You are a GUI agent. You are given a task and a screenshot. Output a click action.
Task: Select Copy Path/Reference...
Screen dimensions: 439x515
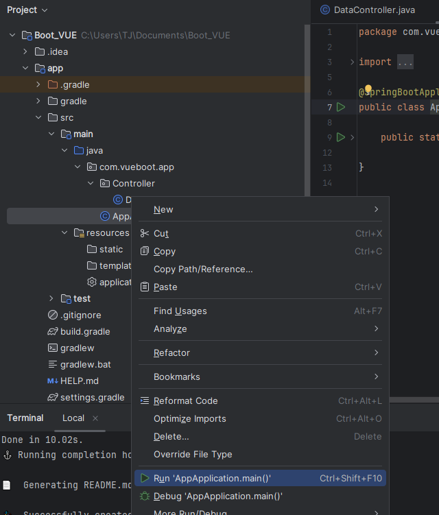pos(260,269)
